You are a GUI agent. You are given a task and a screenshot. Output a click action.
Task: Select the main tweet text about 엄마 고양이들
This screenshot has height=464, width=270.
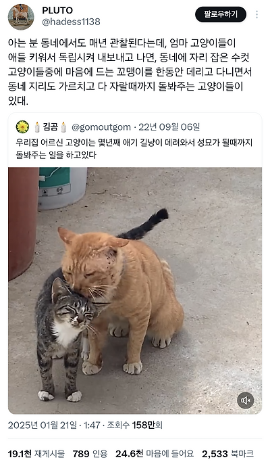(130, 72)
